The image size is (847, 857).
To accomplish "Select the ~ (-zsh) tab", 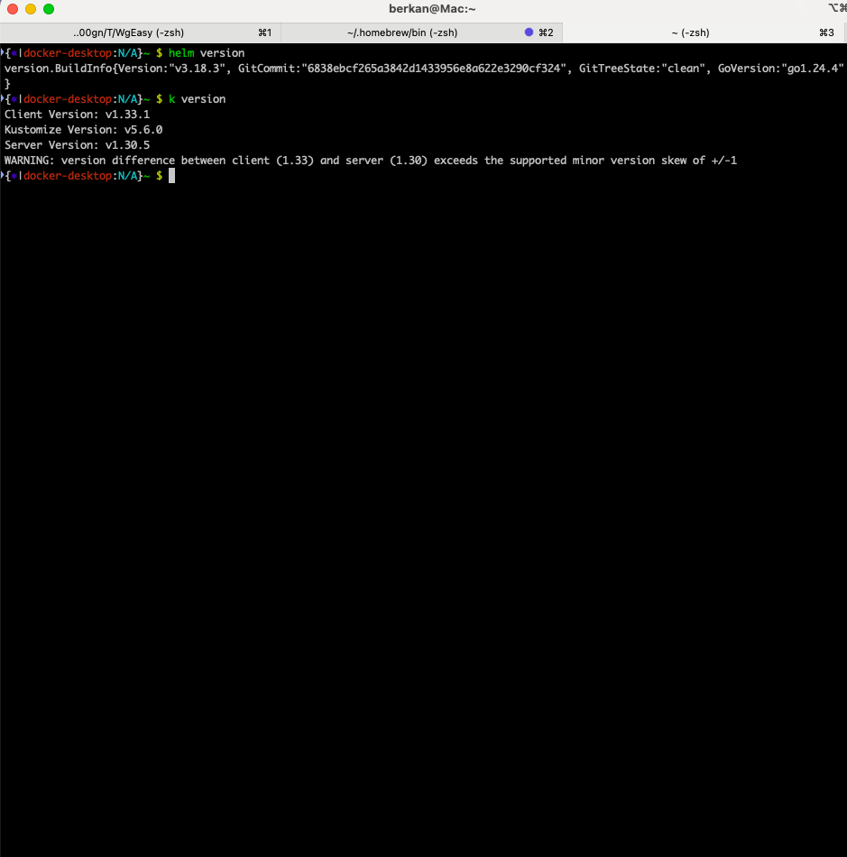I will (690, 32).
